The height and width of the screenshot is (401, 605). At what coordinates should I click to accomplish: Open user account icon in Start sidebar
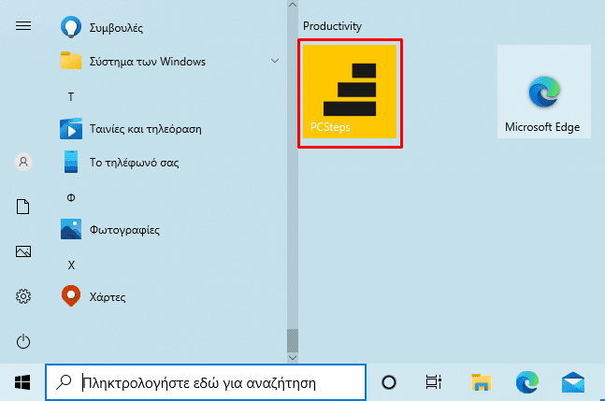(23, 162)
